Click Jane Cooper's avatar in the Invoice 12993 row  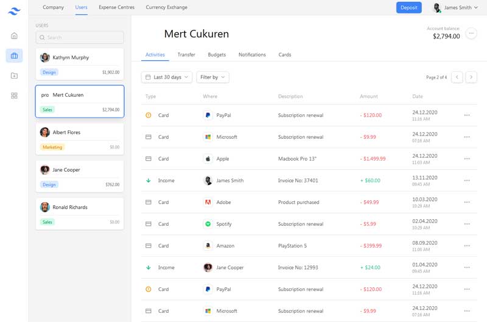click(208, 267)
